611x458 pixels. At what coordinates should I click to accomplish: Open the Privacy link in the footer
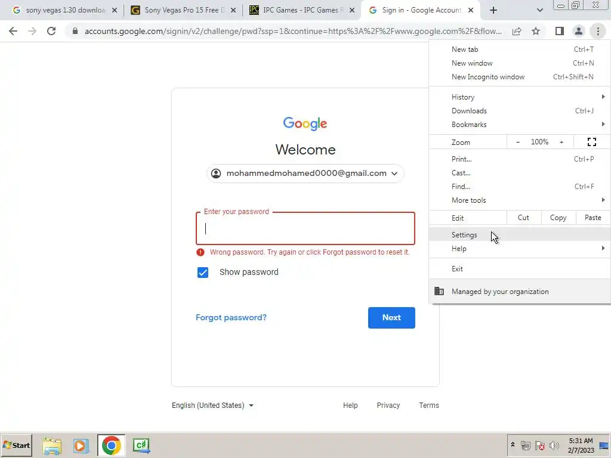pyautogui.click(x=388, y=406)
